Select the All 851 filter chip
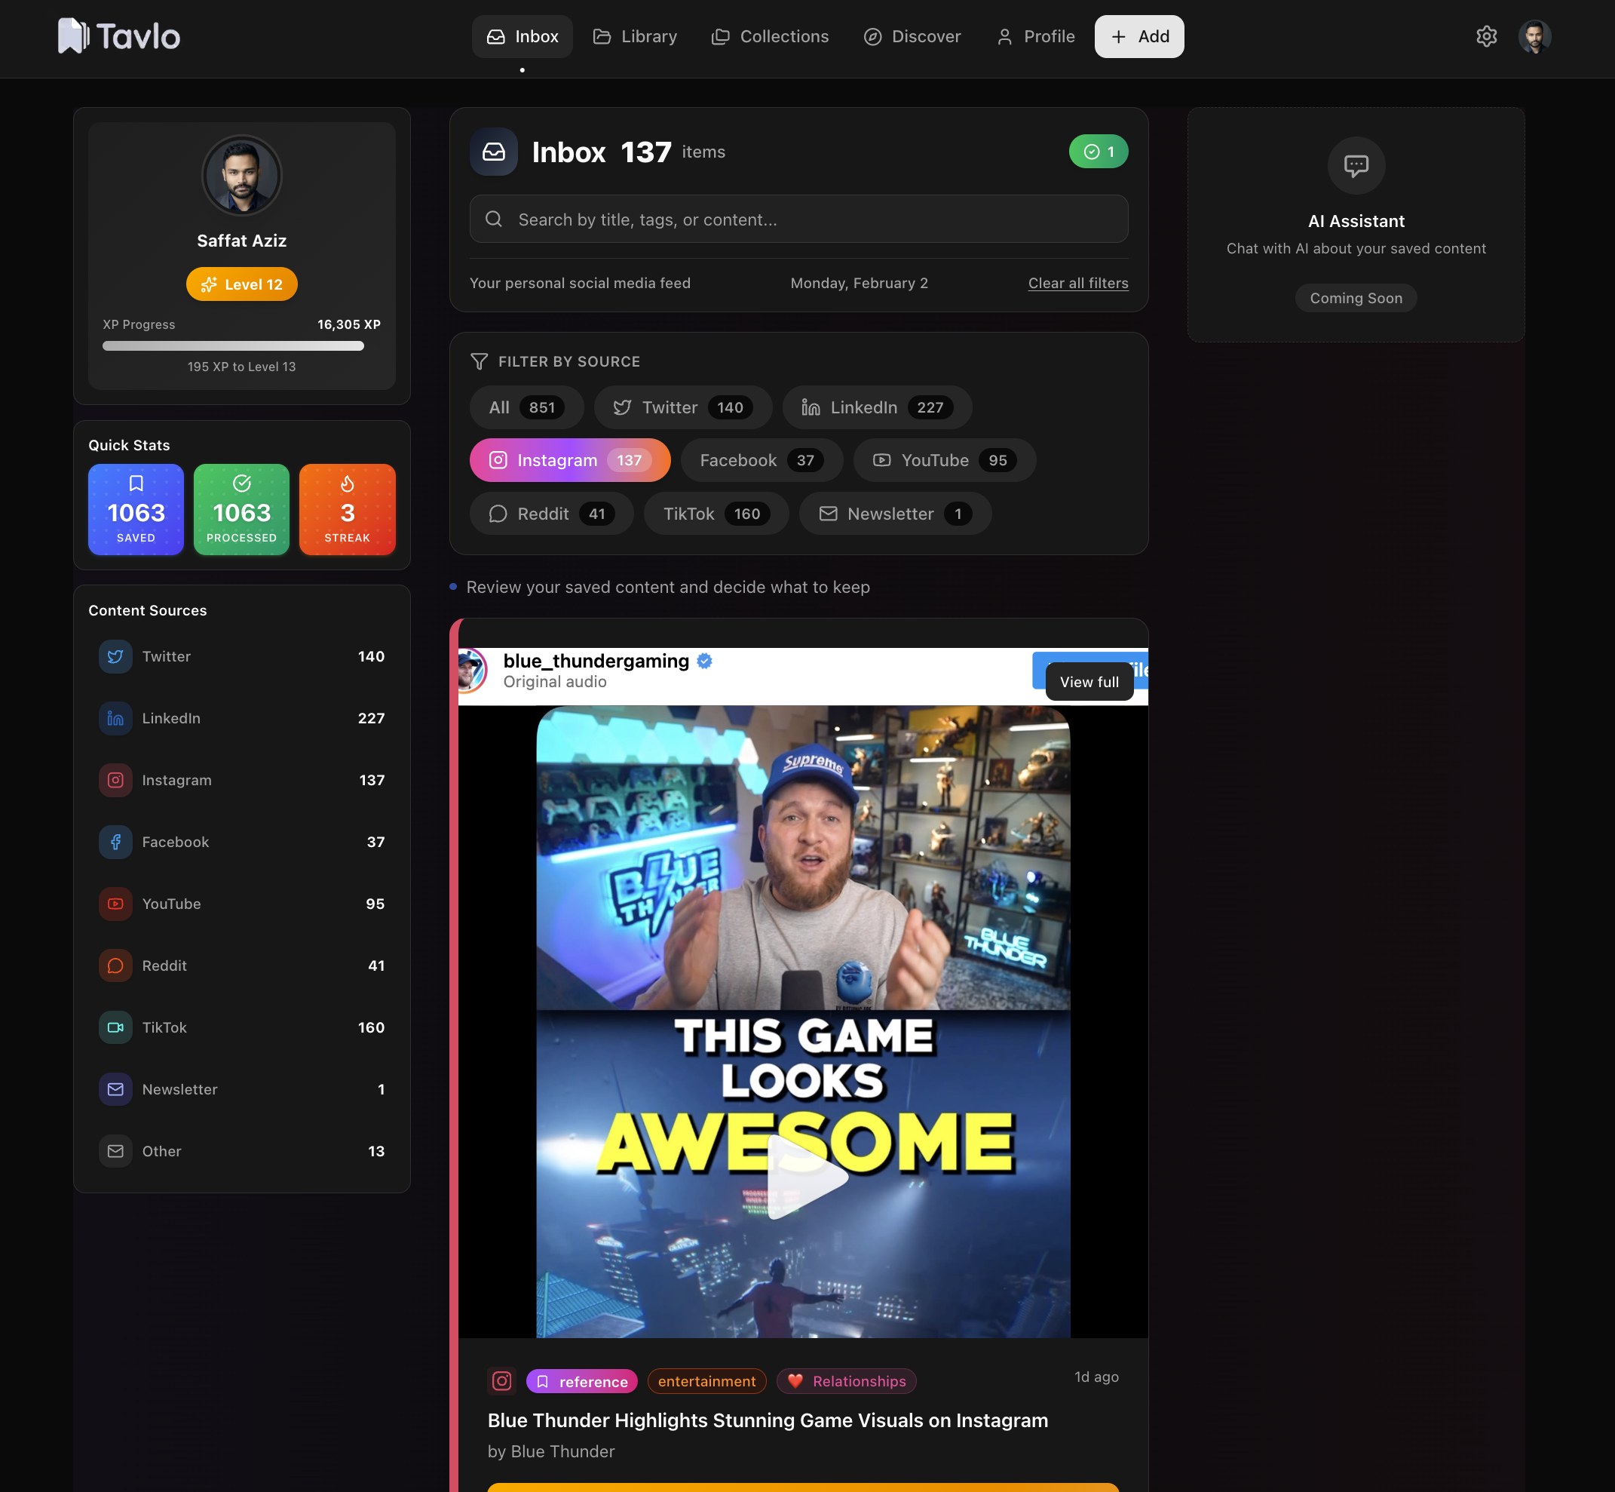Image resolution: width=1615 pixels, height=1492 pixels. tap(526, 407)
